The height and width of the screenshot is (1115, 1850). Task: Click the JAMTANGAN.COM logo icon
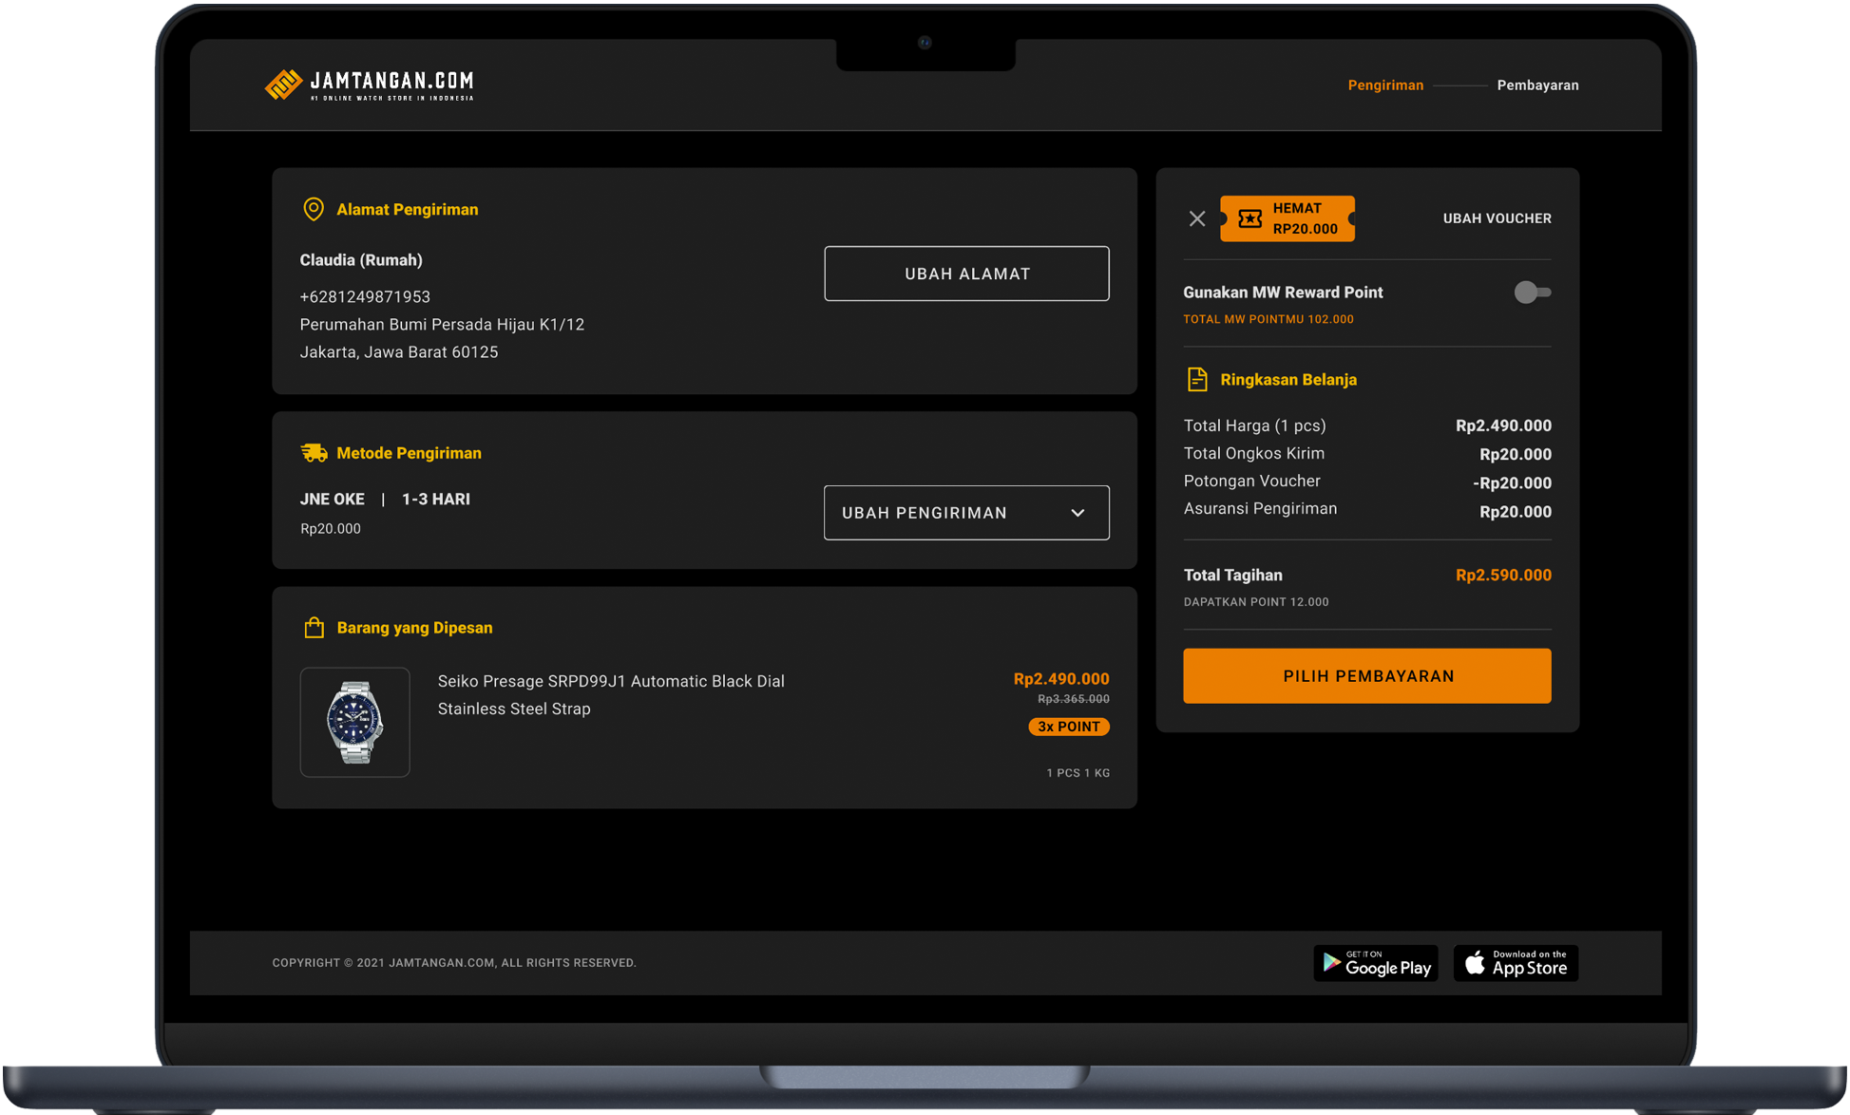[x=283, y=85]
